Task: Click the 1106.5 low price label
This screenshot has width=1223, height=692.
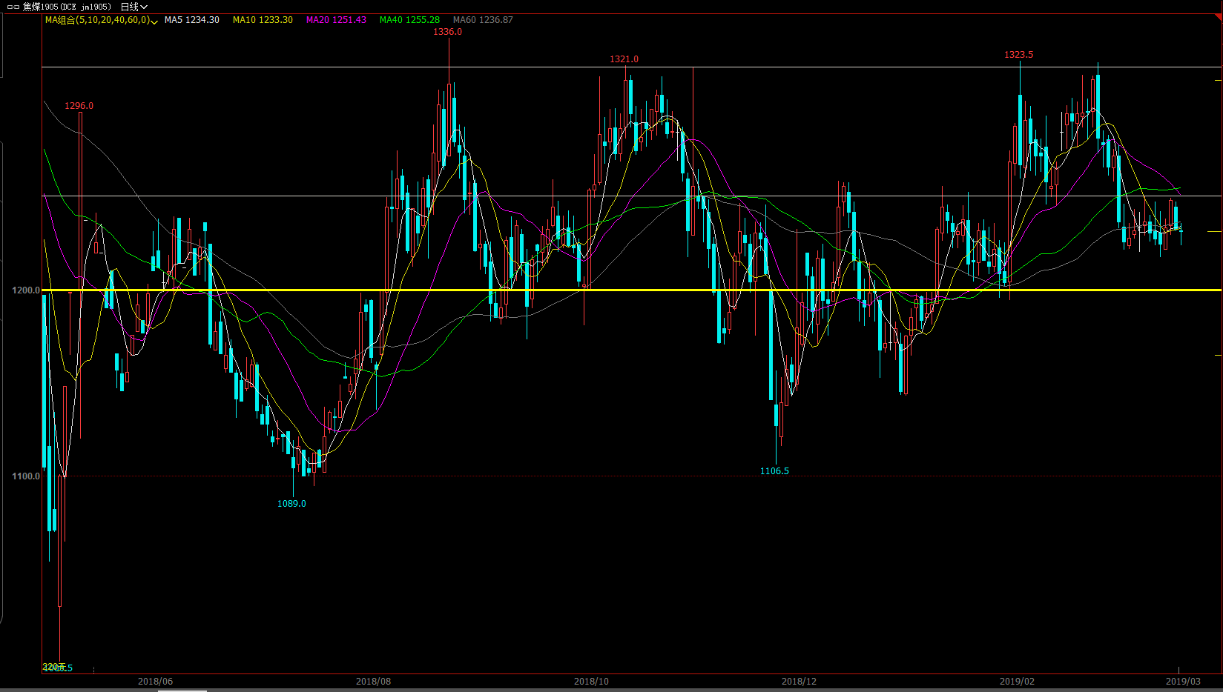Action: pos(774,471)
